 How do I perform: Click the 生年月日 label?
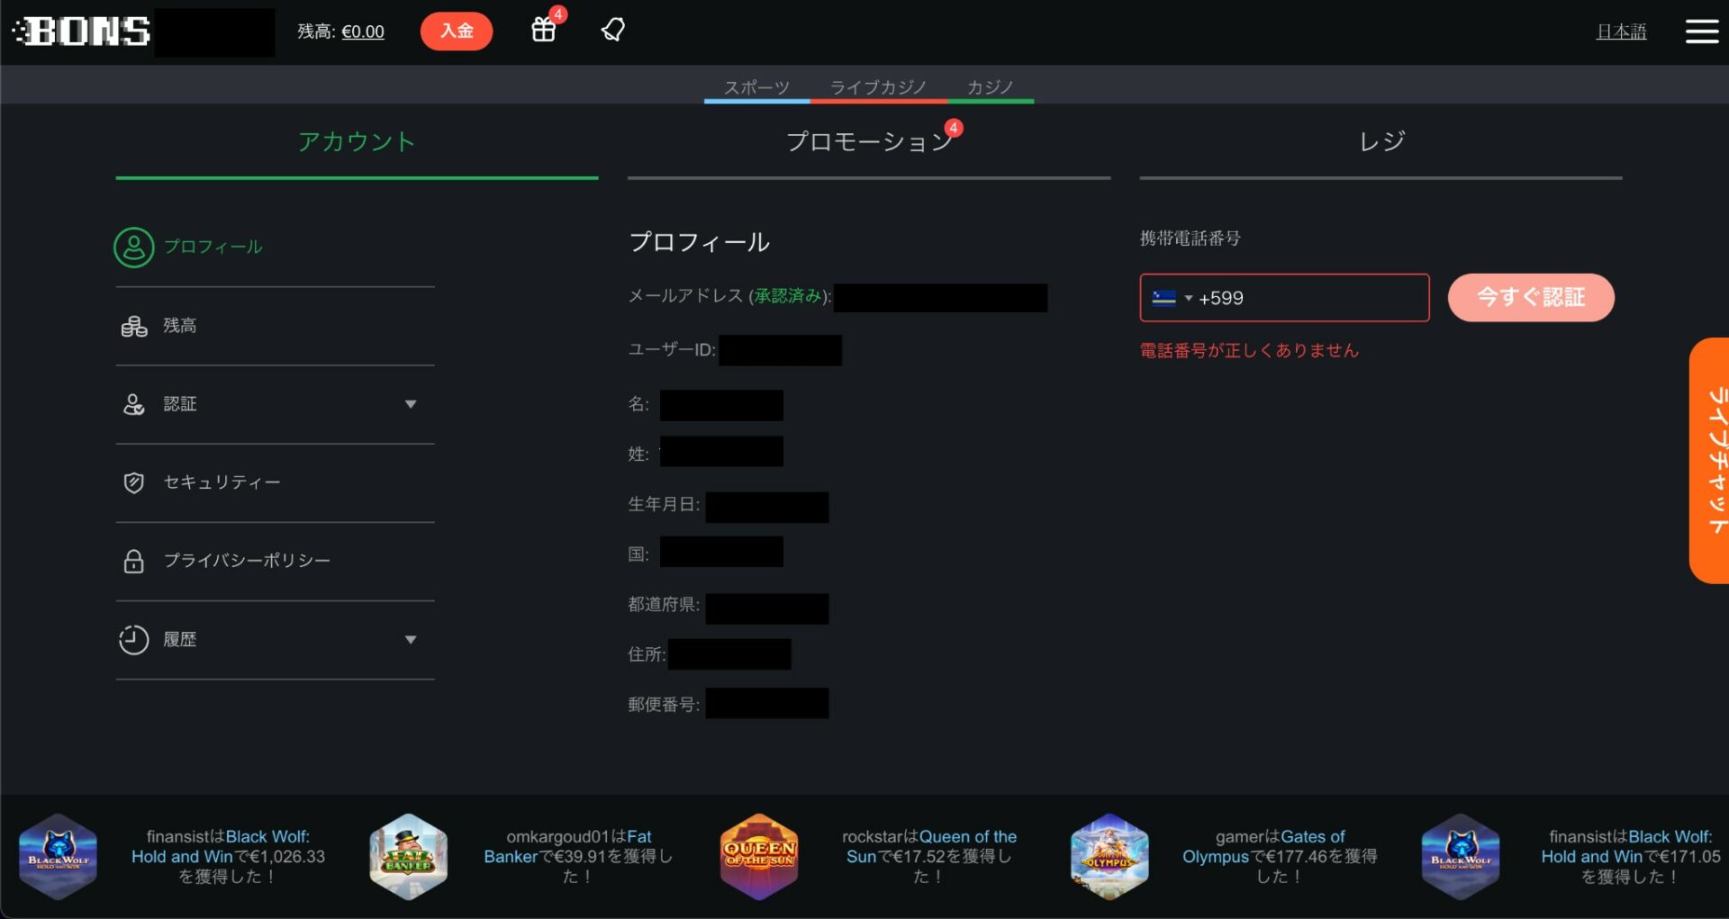(x=664, y=505)
